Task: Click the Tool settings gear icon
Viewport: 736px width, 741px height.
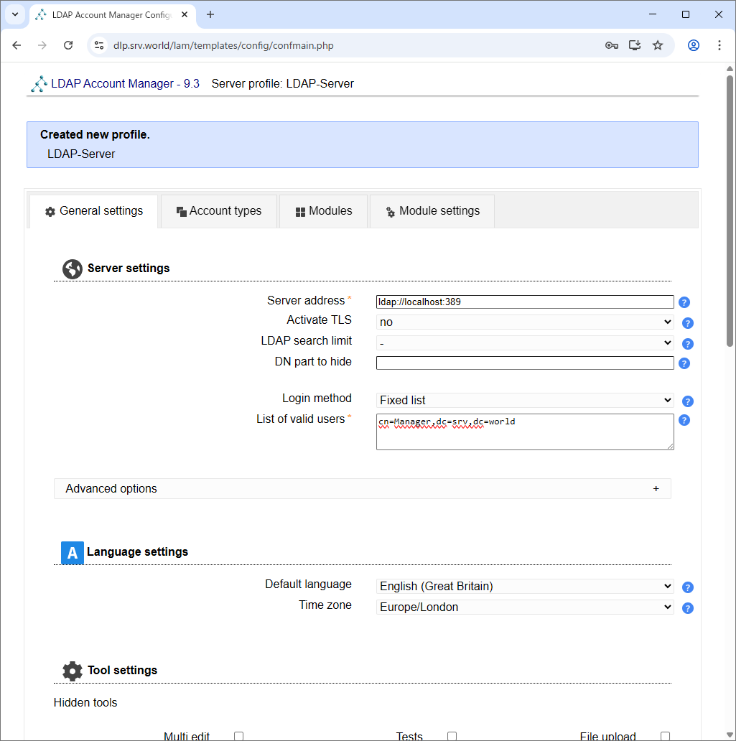Action: point(73,671)
